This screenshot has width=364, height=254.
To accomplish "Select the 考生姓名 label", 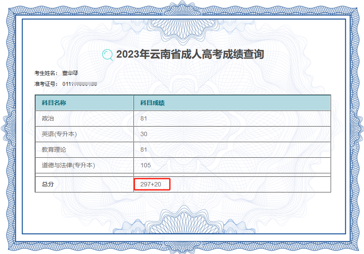I will coord(46,73).
